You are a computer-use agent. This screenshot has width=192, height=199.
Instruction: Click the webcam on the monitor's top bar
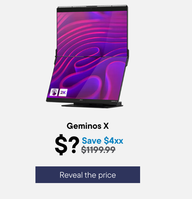pos(91,9)
